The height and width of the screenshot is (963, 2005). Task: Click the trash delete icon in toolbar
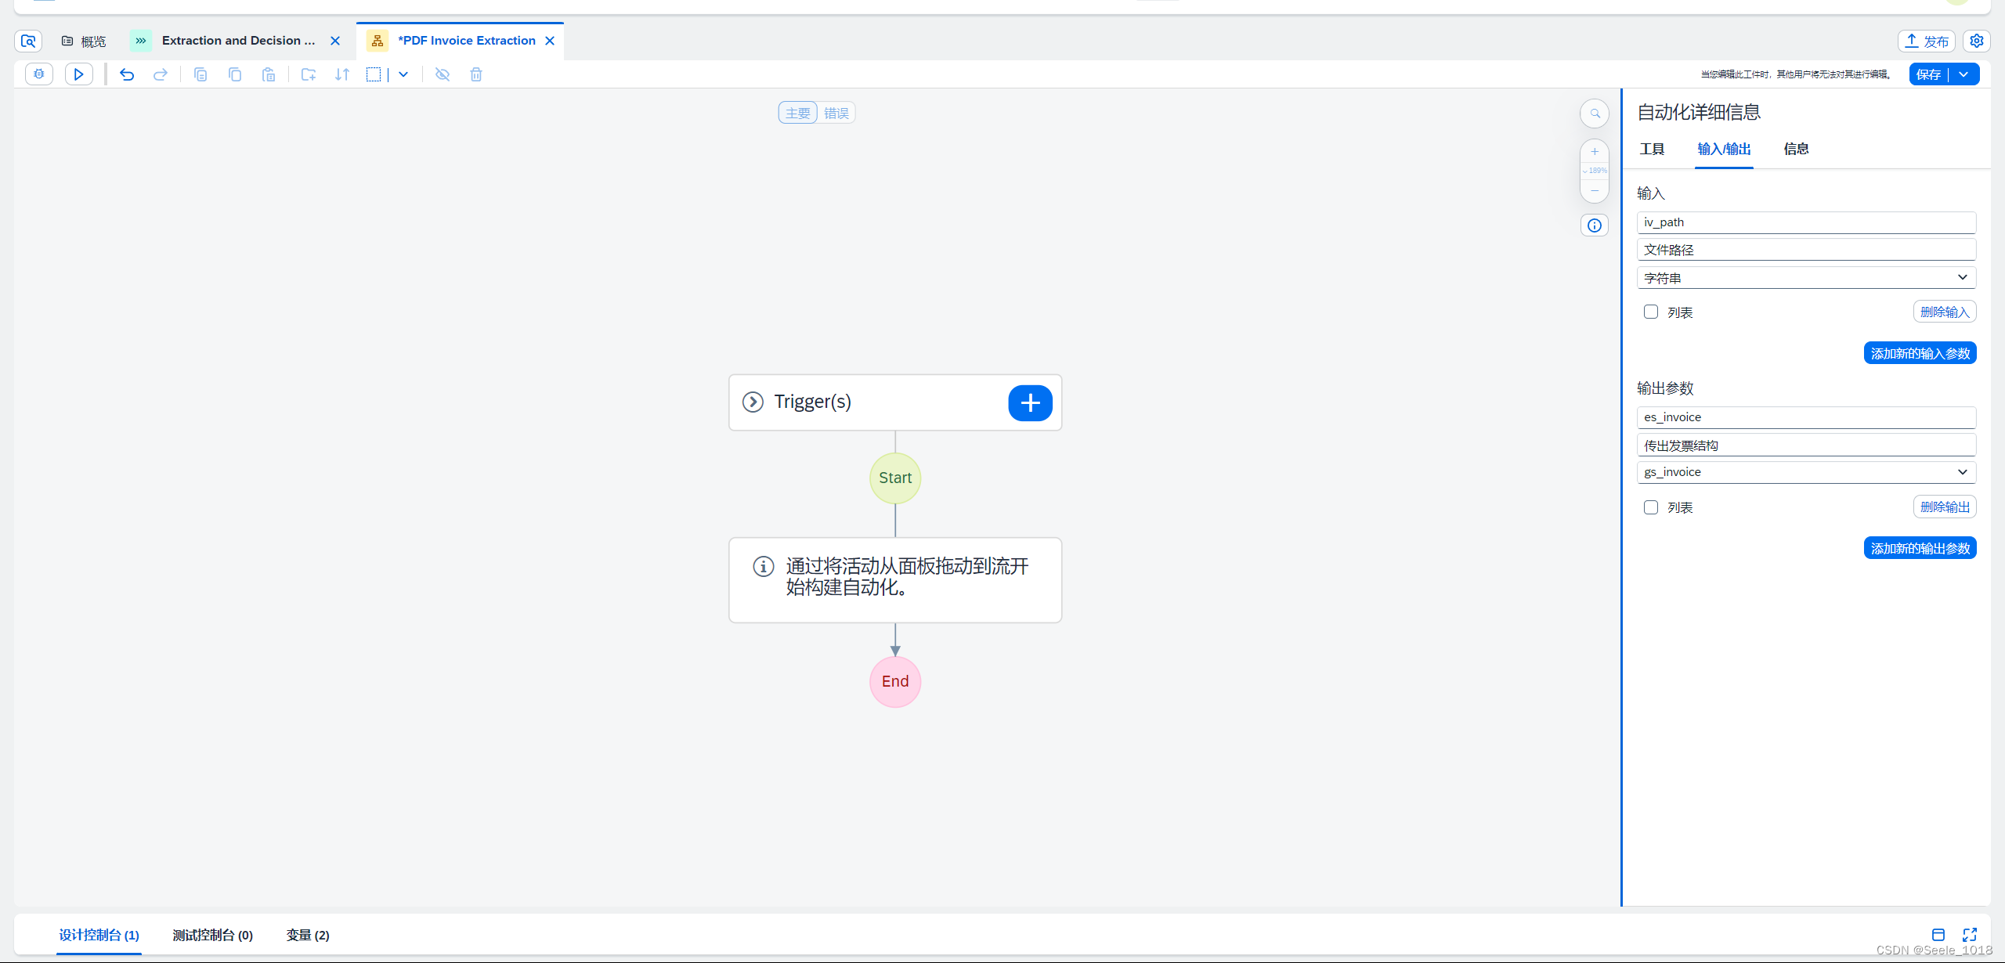tap(476, 74)
